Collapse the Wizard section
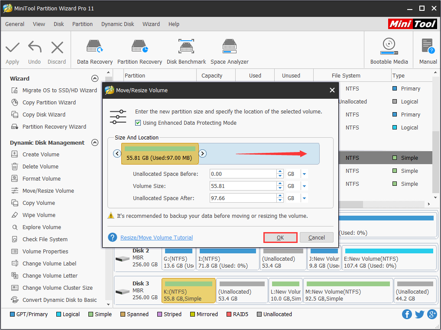The image size is (441, 330). tap(95, 78)
